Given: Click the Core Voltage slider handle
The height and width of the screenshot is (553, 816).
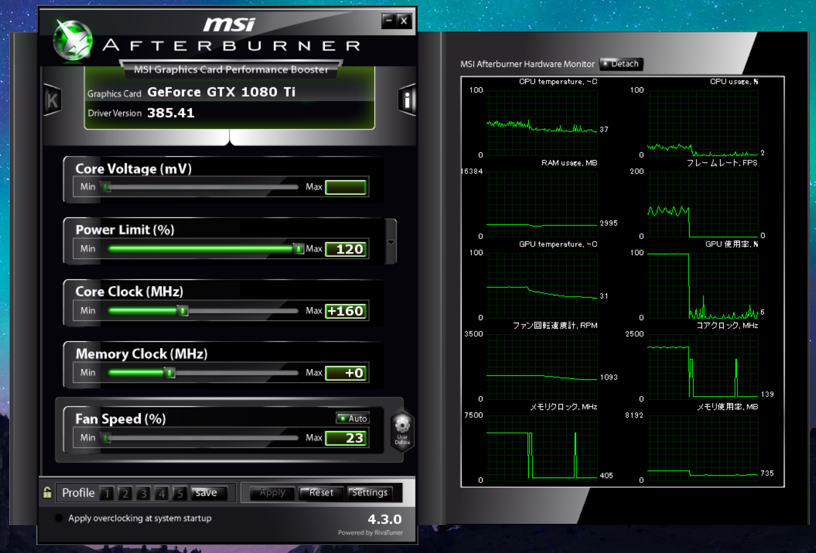Looking at the screenshot, I should tap(106, 187).
